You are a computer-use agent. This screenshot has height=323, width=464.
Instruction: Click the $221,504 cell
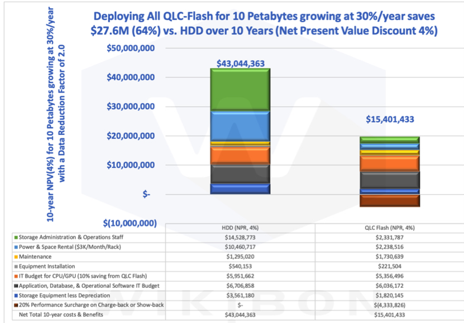pyautogui.click(x=390, y=267)
